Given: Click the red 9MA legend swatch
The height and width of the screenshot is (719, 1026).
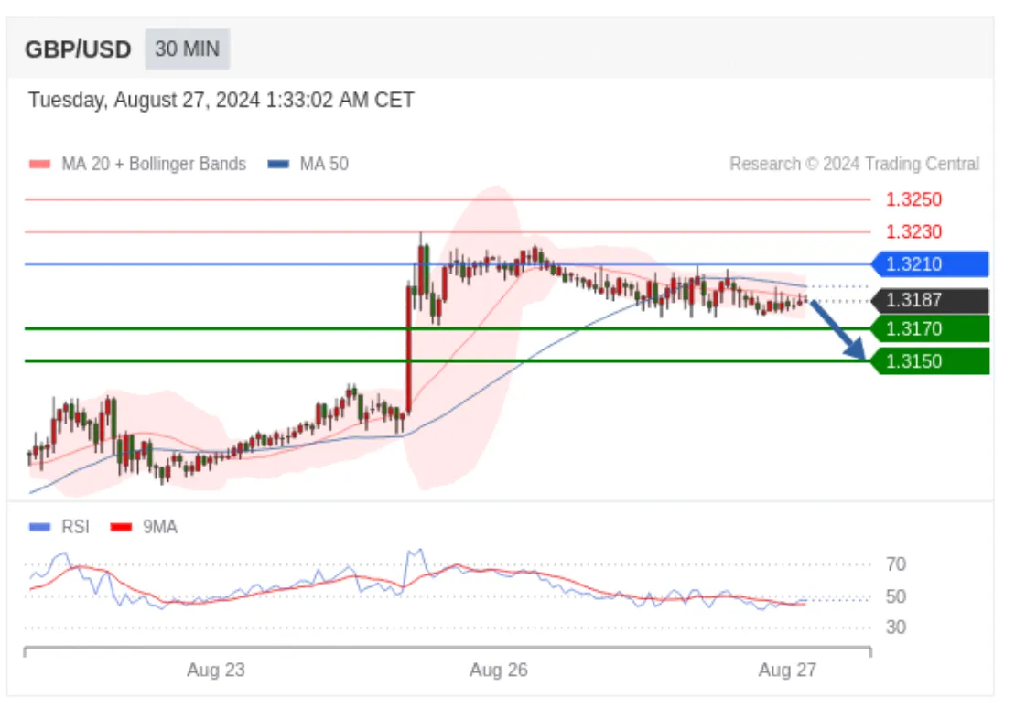Looking at the screenshot, I should tap(121, 527).
